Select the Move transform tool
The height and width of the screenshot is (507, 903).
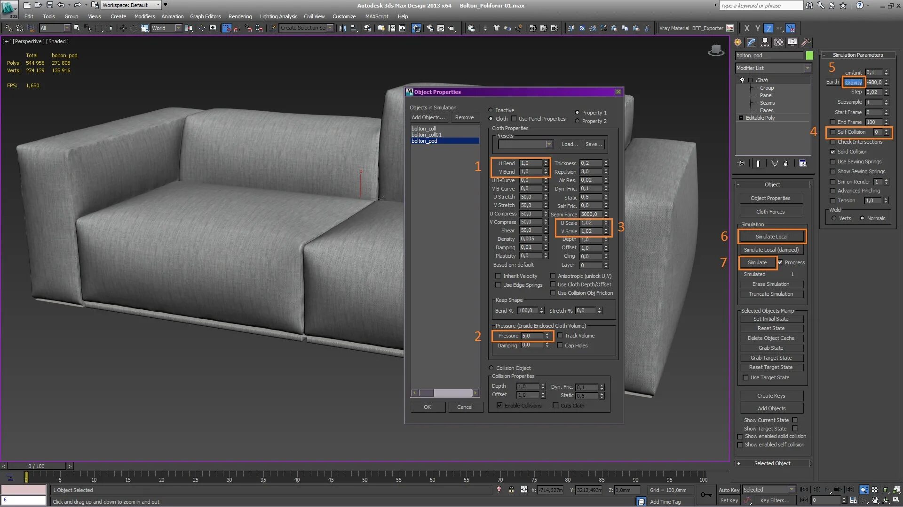click(123, 28)
